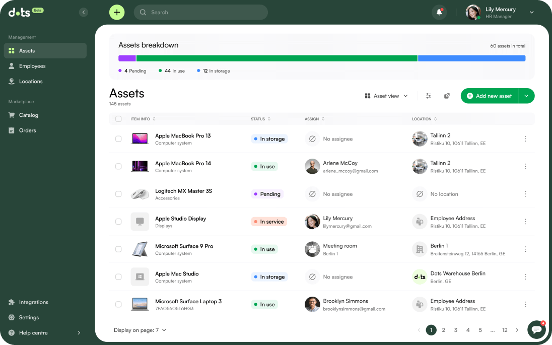Click the Meeting room assignee icon
Image resolution: width=552 pixels, height=345 pixels.
[312, 249]
